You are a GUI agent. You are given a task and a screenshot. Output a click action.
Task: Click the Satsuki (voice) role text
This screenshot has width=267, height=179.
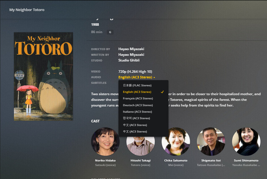tap(105, 165)
